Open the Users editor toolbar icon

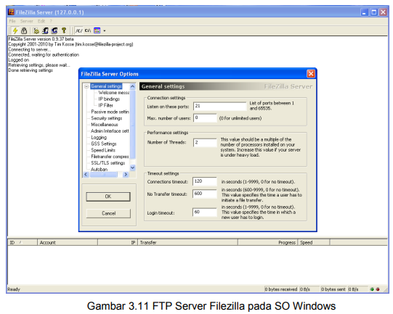pyautogui.click(x=45, y=30)
